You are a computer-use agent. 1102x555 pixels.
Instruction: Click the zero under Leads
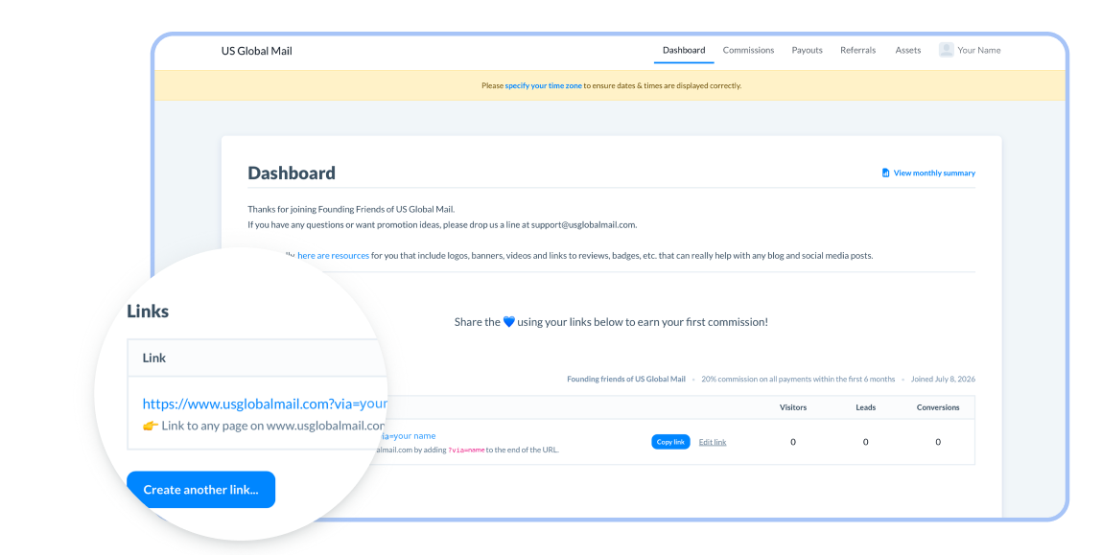pos(865,442)
